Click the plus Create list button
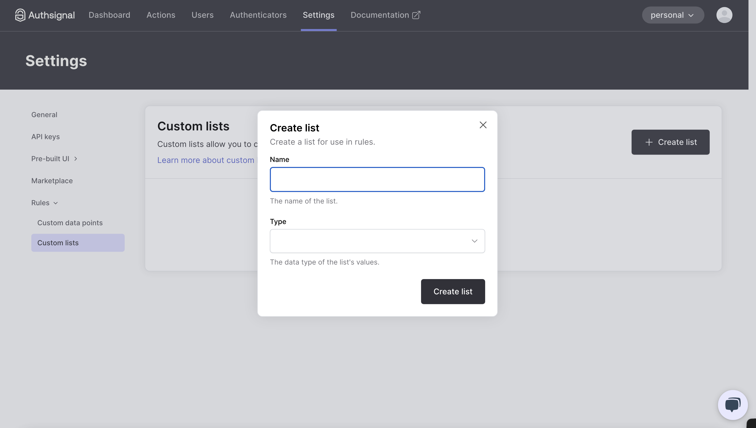Image resolution: width=756 pixels, height=428 pixels. 670,142
